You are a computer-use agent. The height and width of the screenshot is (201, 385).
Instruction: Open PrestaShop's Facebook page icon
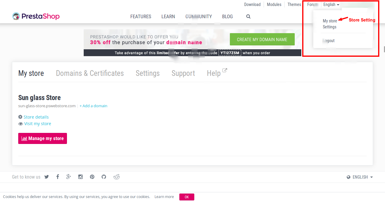tap(58, 177)
